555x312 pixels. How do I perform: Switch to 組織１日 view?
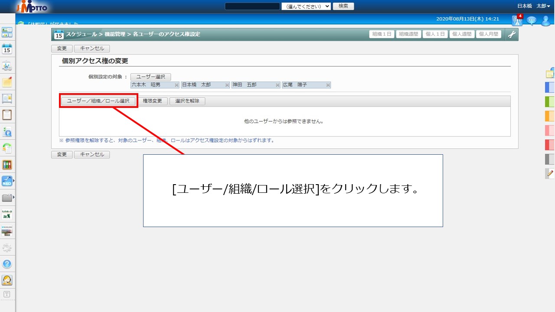(x=382, y=35)
